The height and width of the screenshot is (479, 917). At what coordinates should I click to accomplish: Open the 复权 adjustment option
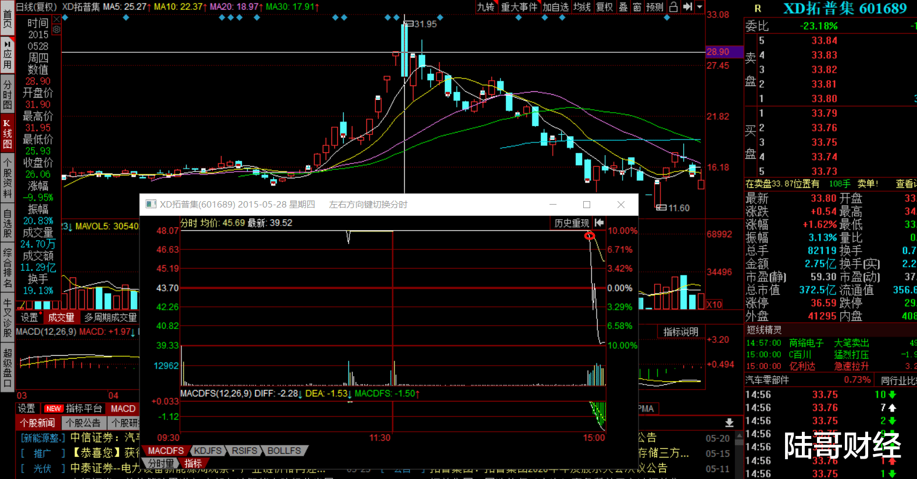pos(605,7)
